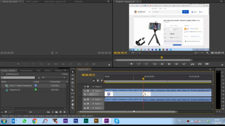This screenshot has width=225, height=126.
Task: Select the Ripple Edit tool
Action: click(x=73, y=79)
